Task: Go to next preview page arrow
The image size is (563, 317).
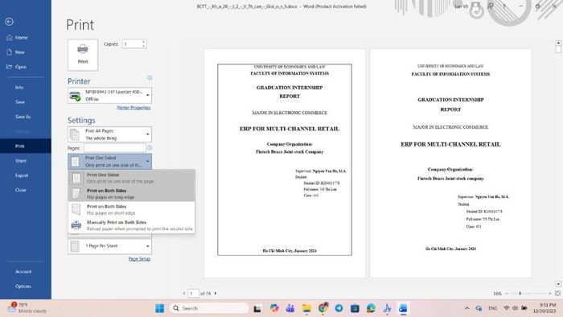Action: click(x=216, y=294)
